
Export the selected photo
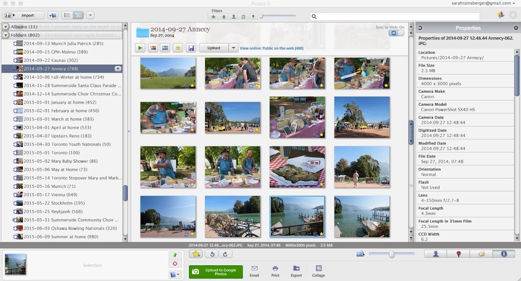click(296, 271)
